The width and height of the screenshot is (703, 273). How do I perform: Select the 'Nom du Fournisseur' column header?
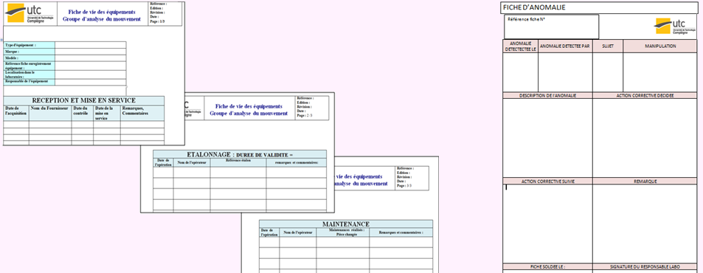[50, 112]
